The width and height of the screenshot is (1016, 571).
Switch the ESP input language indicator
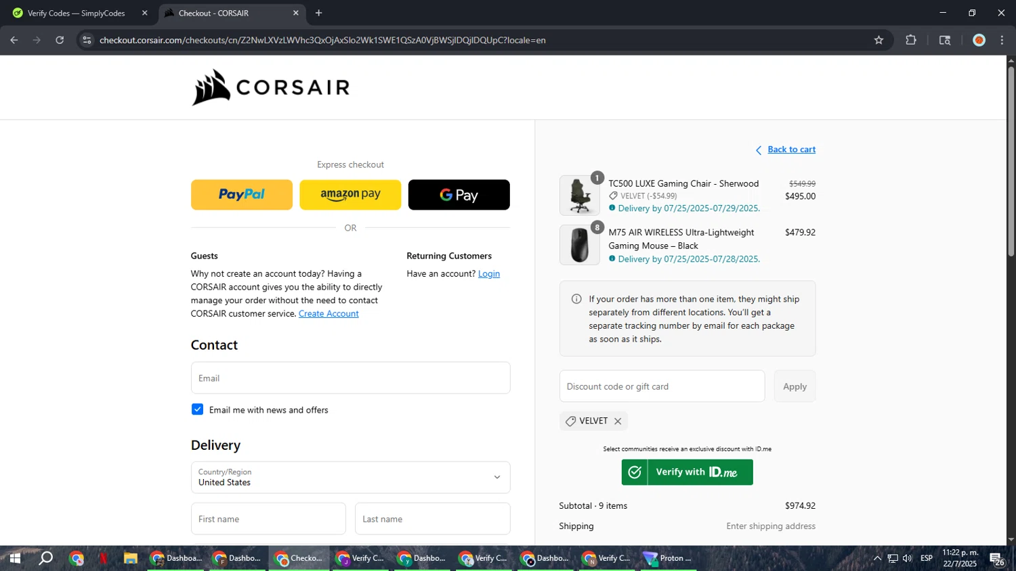pyautogui.click(x=927, y=558)
